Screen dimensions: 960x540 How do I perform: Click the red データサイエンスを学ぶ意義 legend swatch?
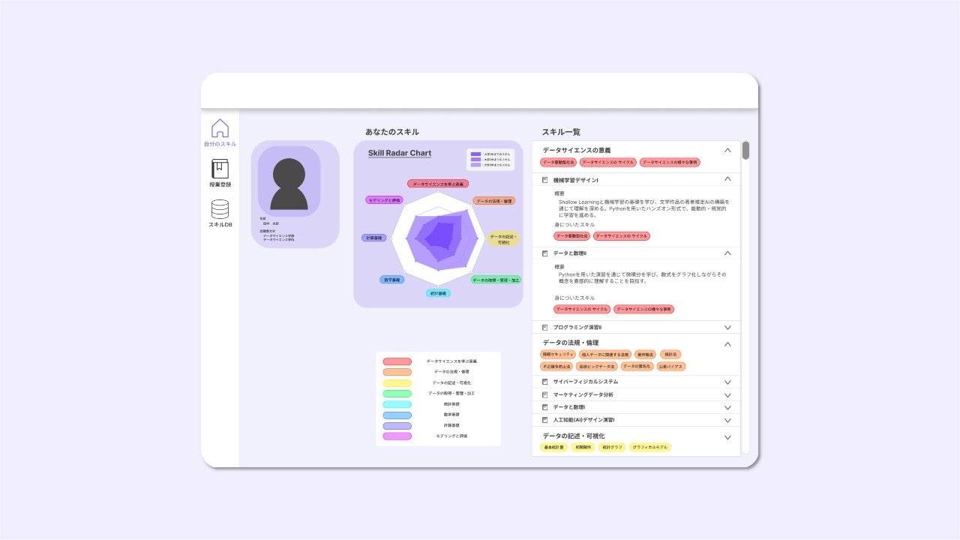[397, 361]
